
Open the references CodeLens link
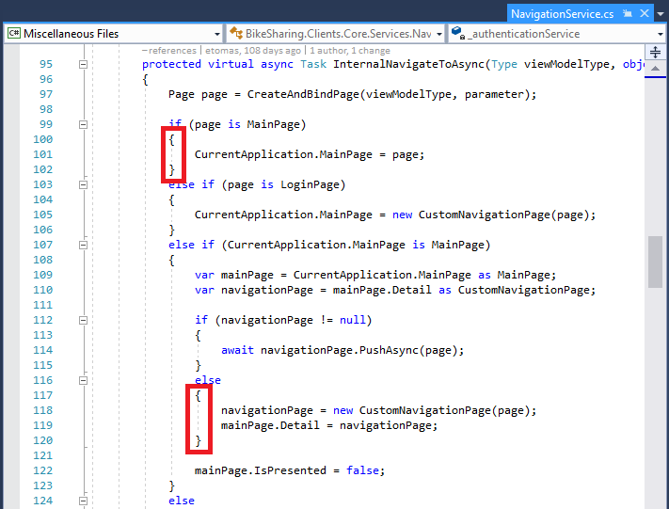pos(169,51)
